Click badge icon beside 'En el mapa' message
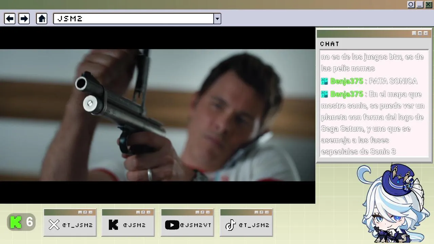Viewport: 434px width, 244px height. (x=324, y=94)
